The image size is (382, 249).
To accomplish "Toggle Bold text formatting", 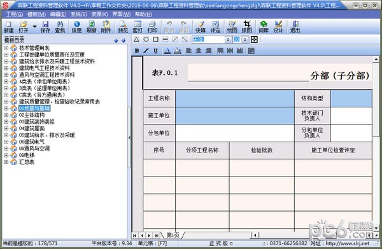I will pyautogui.click(x=137, y=51).
